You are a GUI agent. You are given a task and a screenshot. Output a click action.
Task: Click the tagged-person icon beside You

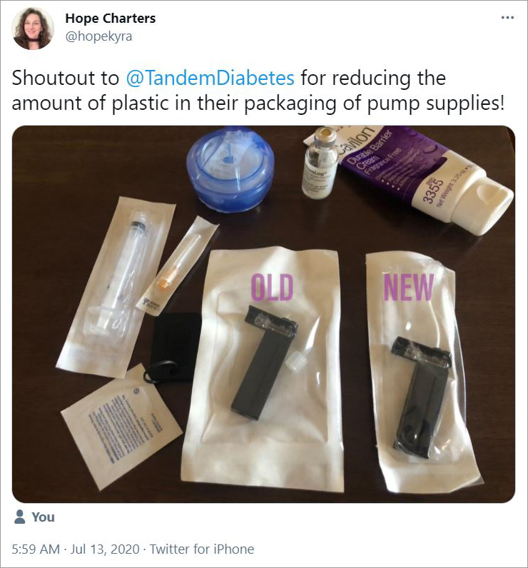pos(19,517)
